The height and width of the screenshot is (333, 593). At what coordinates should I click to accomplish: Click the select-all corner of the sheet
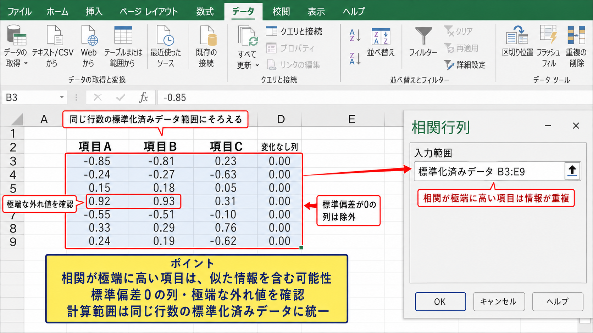(x=16, y=120)
